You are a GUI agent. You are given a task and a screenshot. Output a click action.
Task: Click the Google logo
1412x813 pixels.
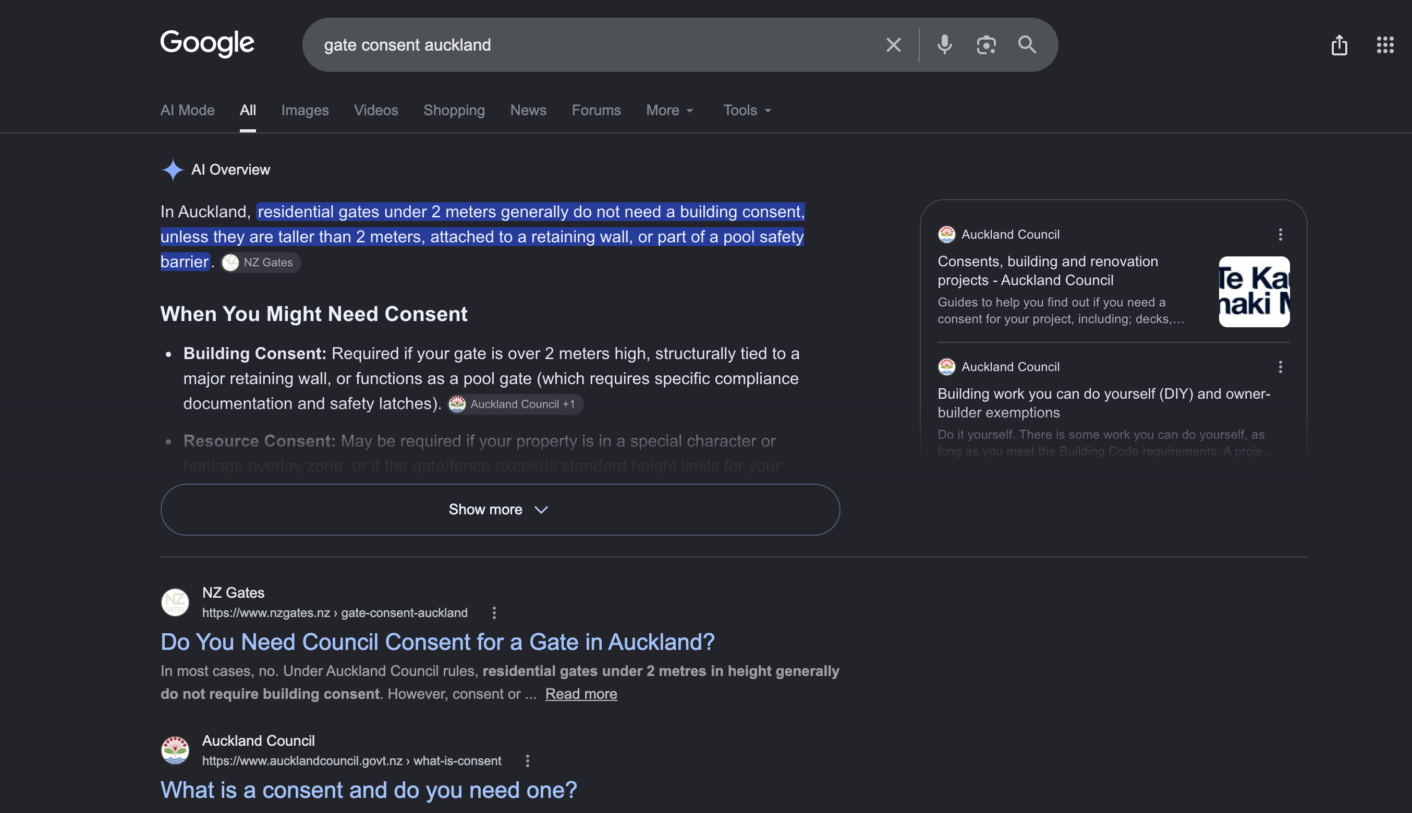[207, 44]
